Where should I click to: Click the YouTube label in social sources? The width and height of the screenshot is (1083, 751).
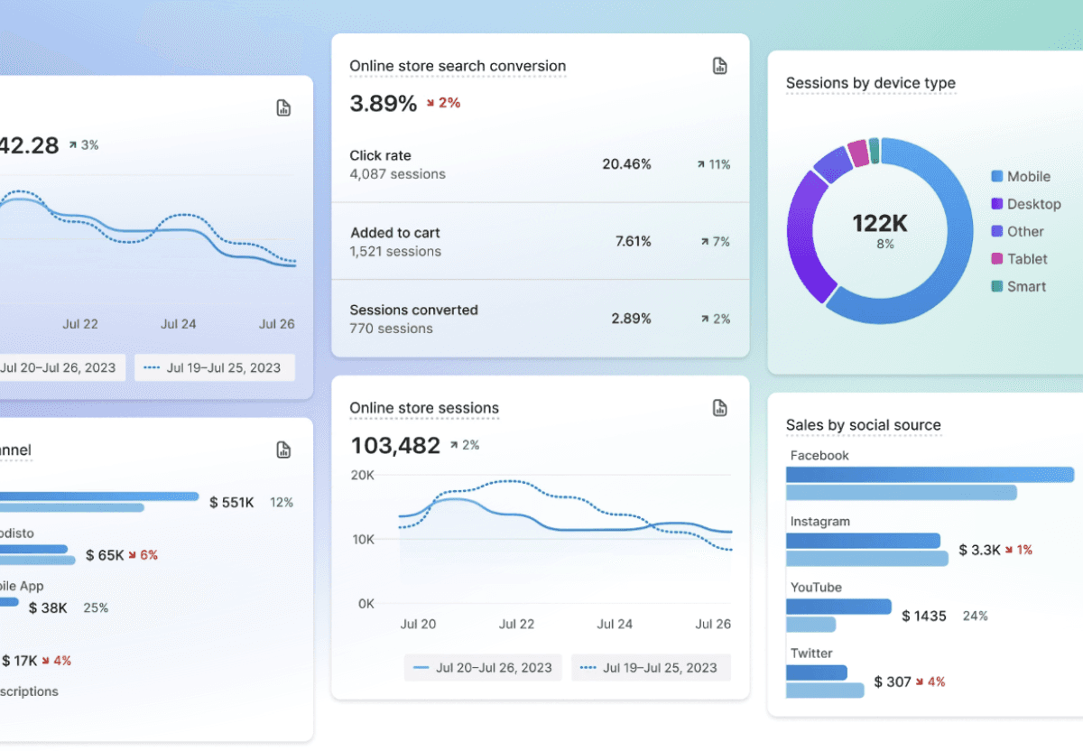coord(816,588)
